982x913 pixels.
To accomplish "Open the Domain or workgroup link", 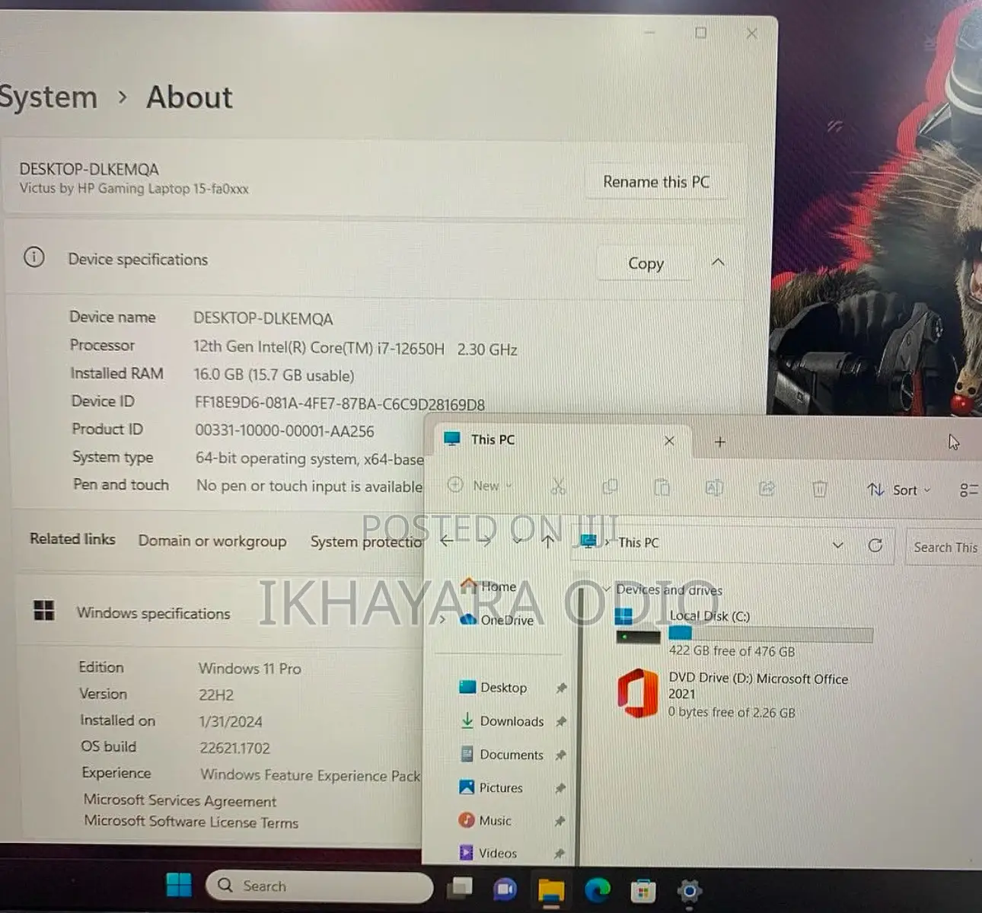I will tap(212, 541).
